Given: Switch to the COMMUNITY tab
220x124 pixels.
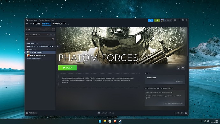Looking at the screenshot, I should click(x=59, y=24).
